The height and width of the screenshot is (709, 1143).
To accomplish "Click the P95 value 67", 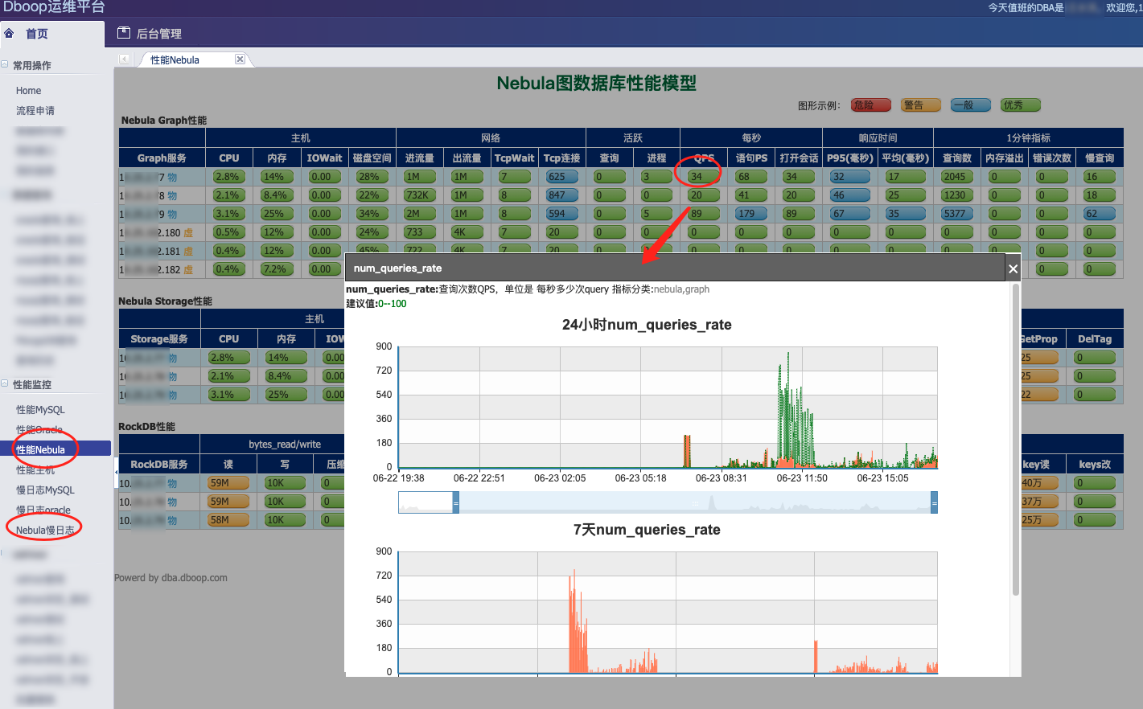I will tap(850, 214).
